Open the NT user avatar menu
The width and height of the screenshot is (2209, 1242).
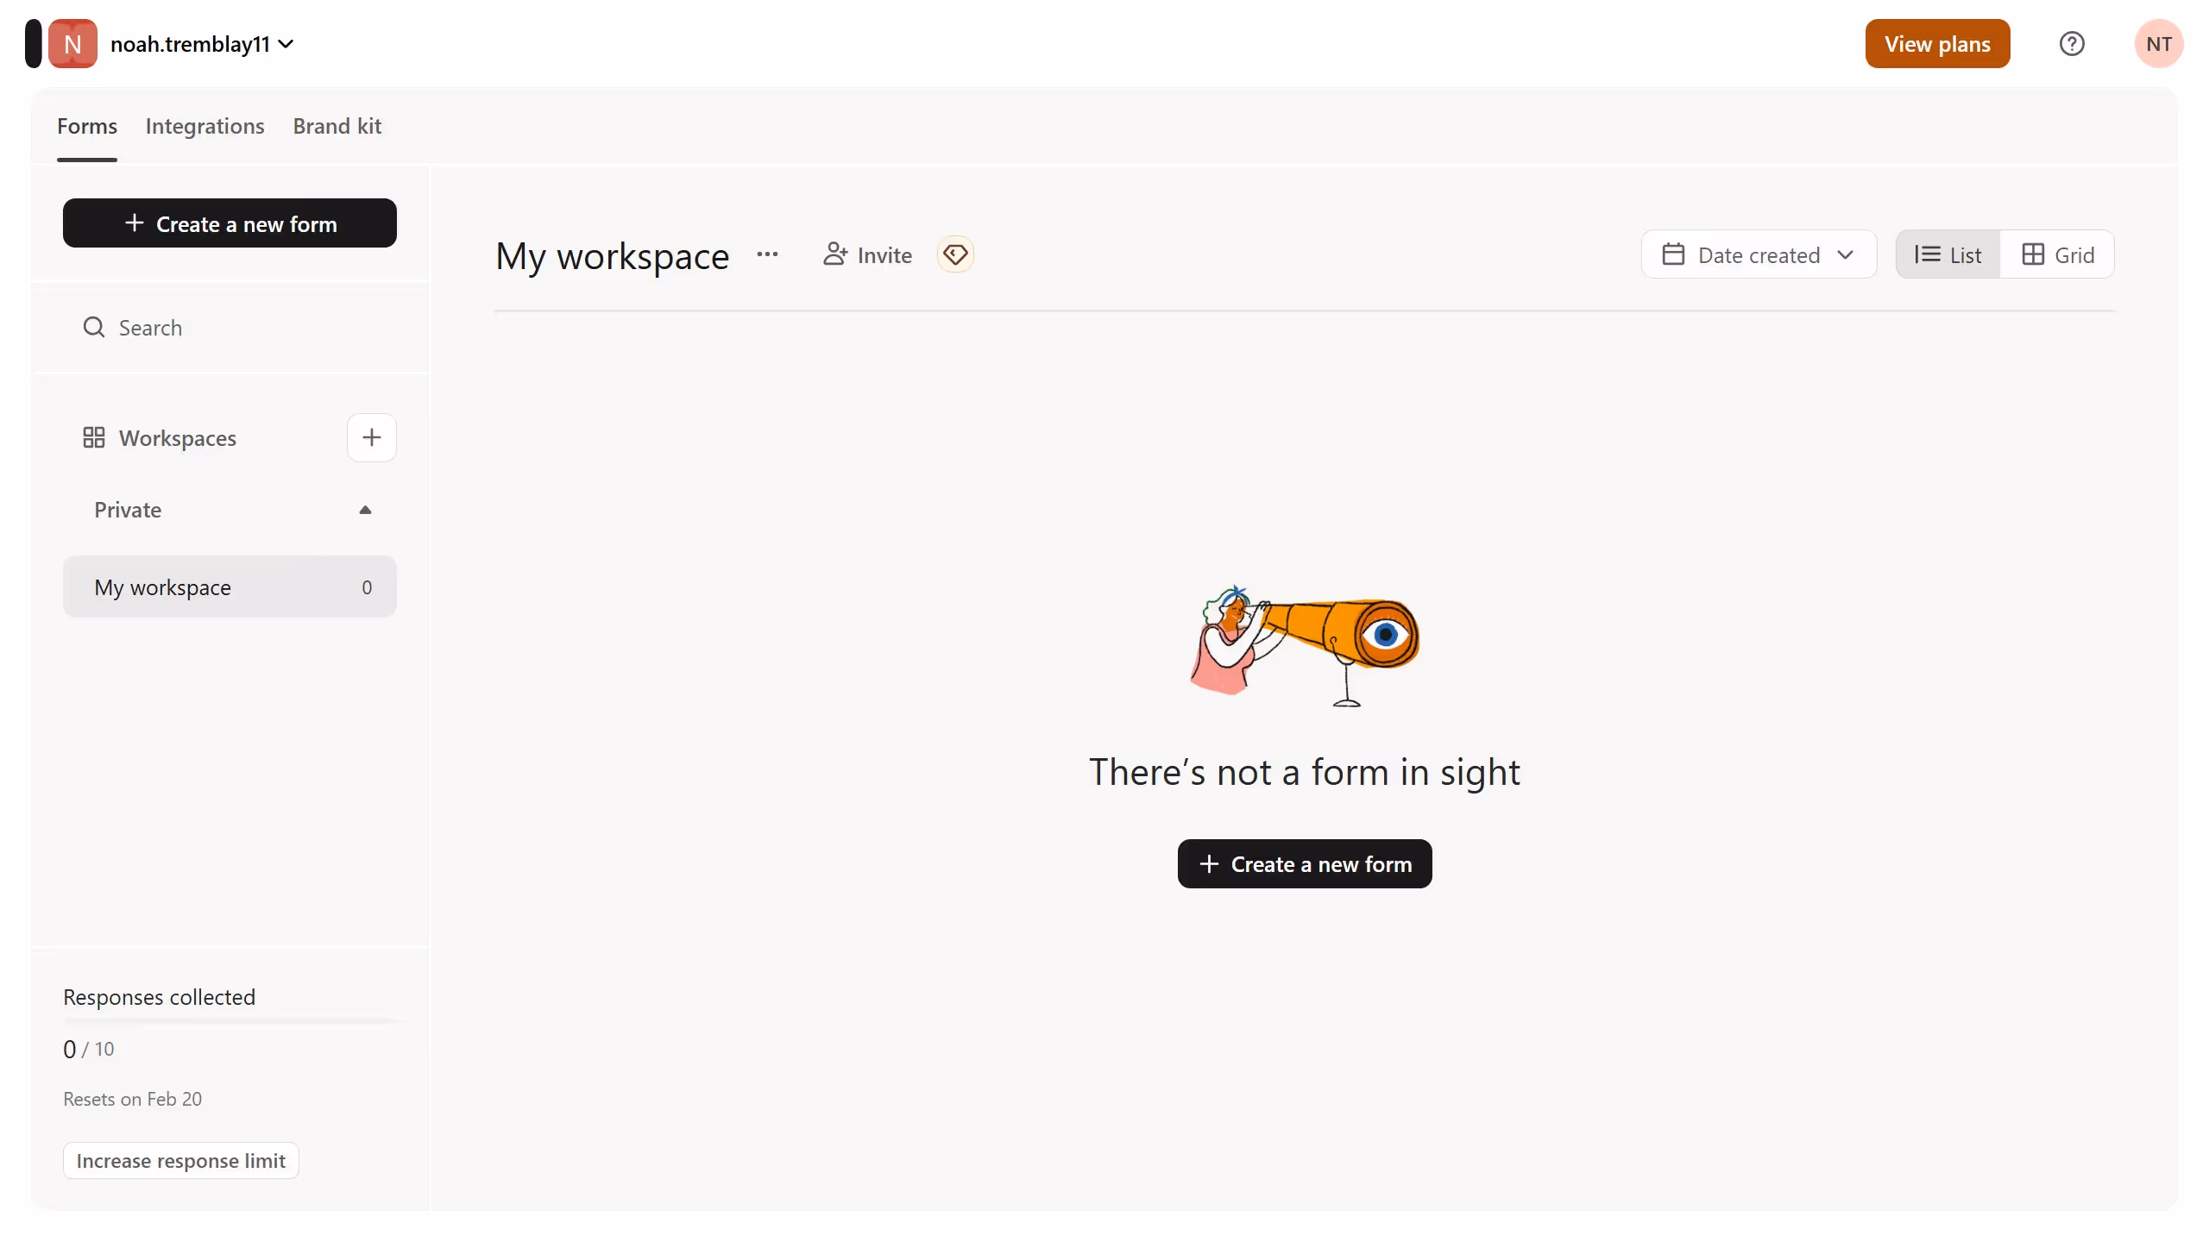click(x=2158, y=44)
